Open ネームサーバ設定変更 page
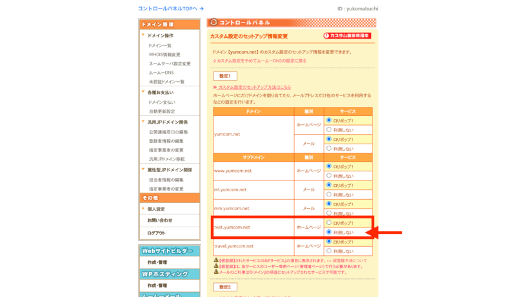This screenshot has width=516, height=297. (x=170, y=63)
